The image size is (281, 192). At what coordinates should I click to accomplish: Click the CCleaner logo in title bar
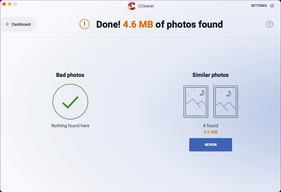coord(131,6)
